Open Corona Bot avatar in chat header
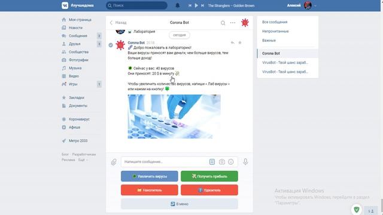The width and height of the screenshot is (383, 215). click(x=245, y=23)
